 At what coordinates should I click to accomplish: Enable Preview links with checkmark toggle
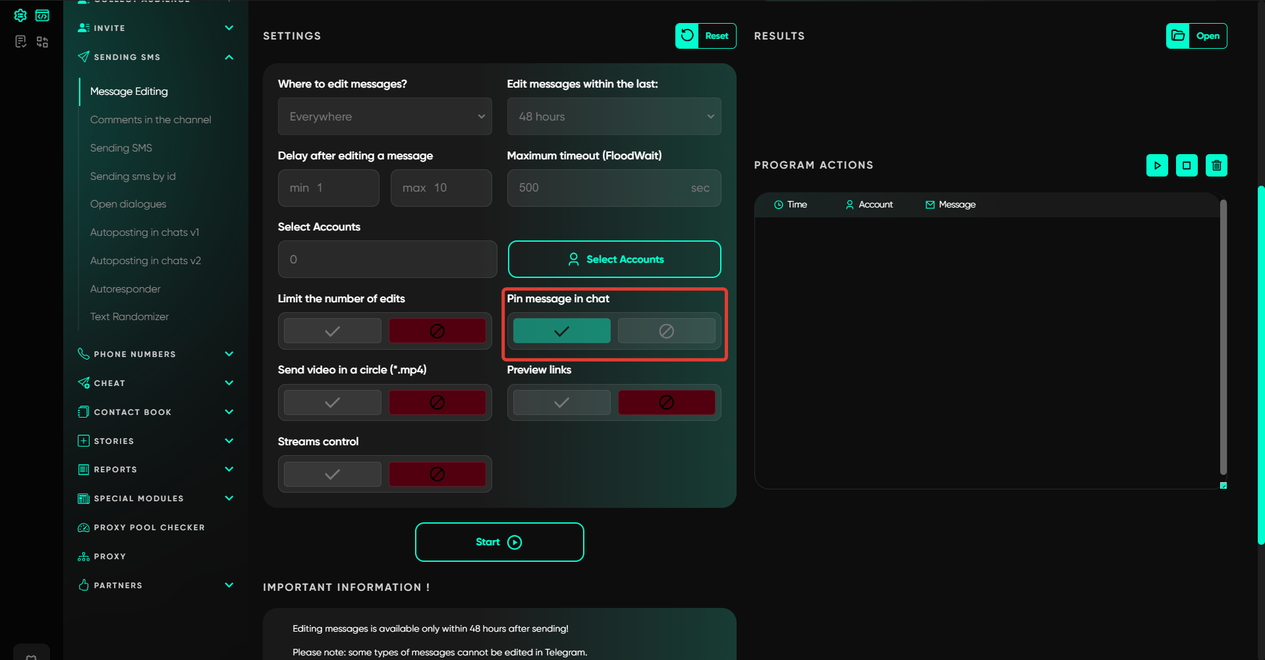coord(561,402)
